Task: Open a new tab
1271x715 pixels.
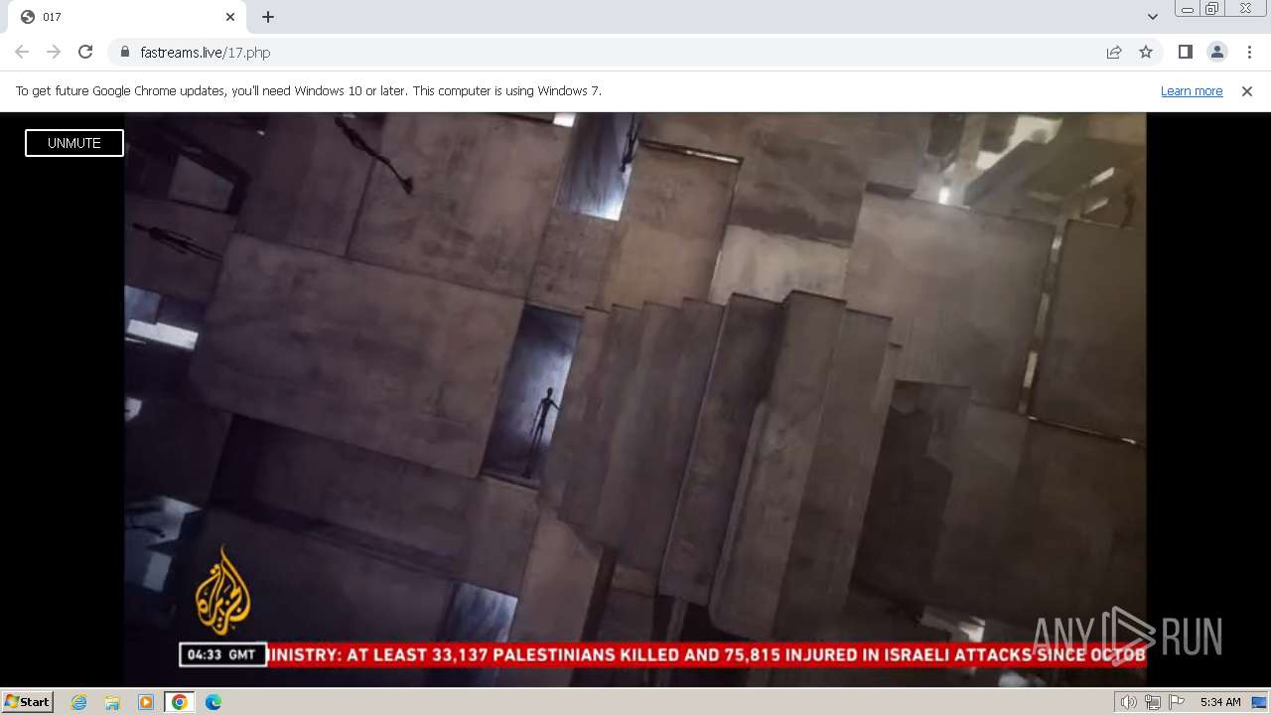Action: click(268, 17)
